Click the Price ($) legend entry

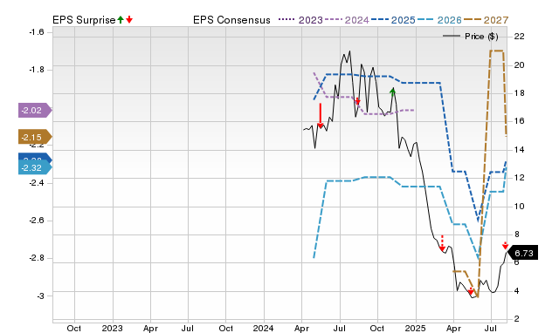pos(471,37)
